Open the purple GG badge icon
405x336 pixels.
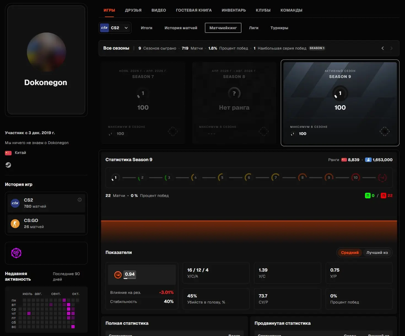point(16,253)
